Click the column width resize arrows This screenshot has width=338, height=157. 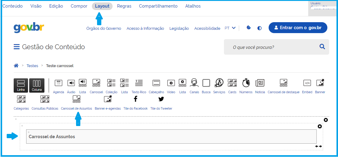tap(319, 146)
